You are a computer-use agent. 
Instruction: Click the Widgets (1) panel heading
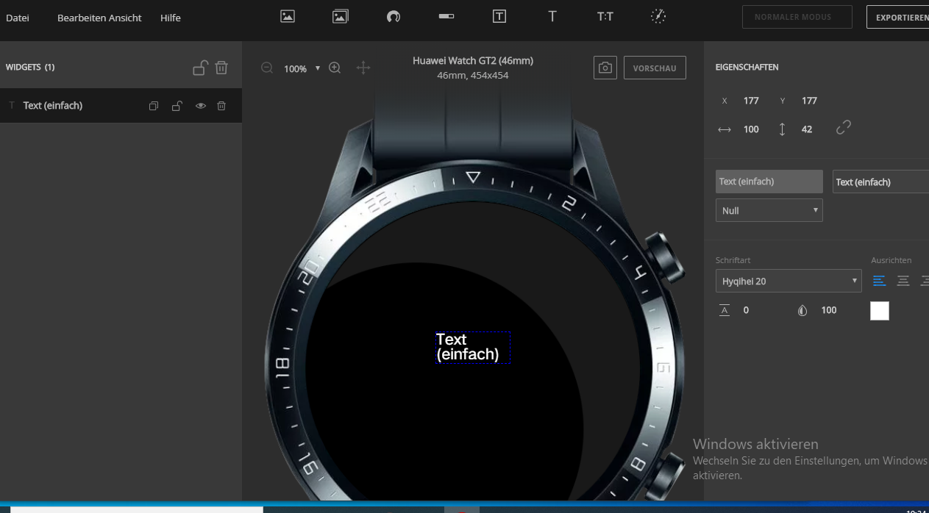[30, 68]
